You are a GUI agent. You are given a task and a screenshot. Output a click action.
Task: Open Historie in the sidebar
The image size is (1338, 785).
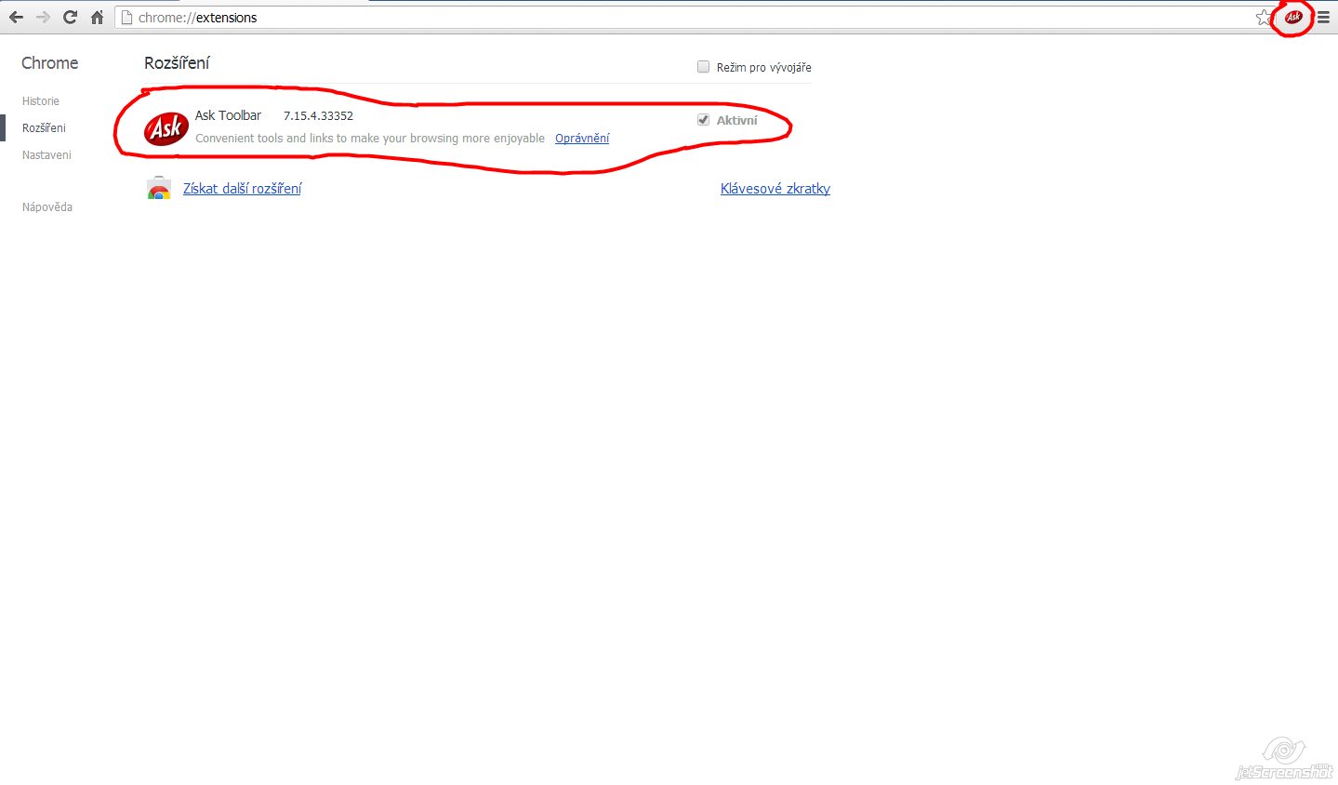click(41, 101)
